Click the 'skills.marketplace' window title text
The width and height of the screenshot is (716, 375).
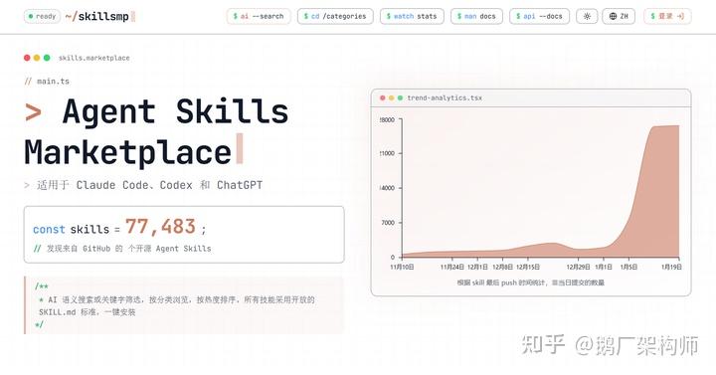pos(94,58)
